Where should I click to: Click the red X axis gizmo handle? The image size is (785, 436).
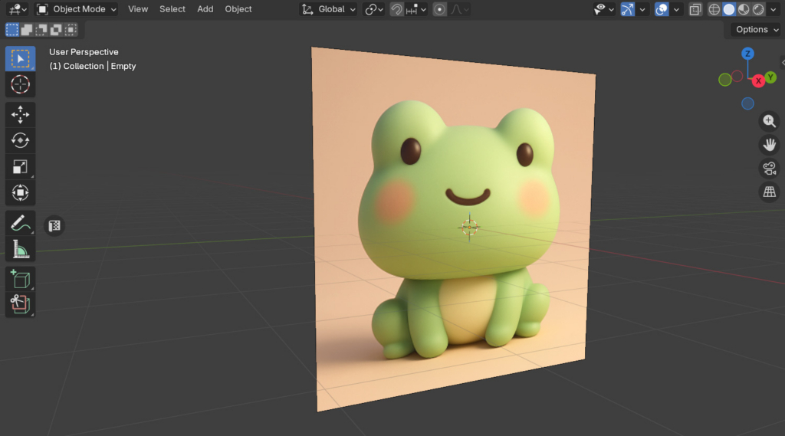[758, 80]
